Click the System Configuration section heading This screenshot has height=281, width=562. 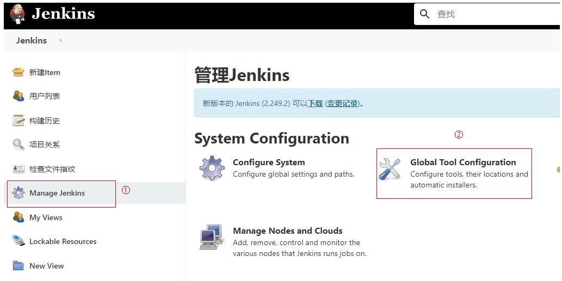[x=271, y=138]
